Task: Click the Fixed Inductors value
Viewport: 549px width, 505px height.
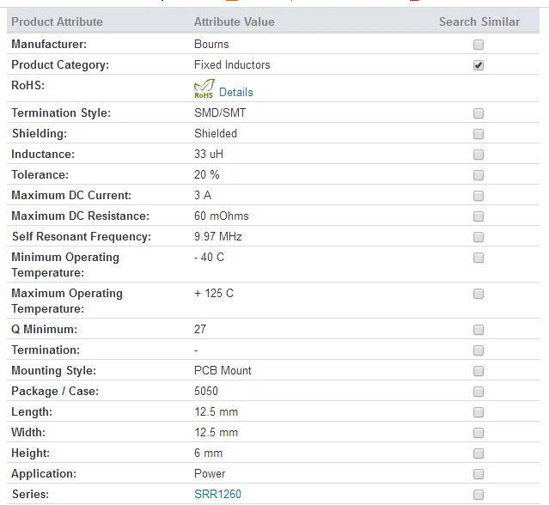Action: pyautogui.click(x=232, y=64)
